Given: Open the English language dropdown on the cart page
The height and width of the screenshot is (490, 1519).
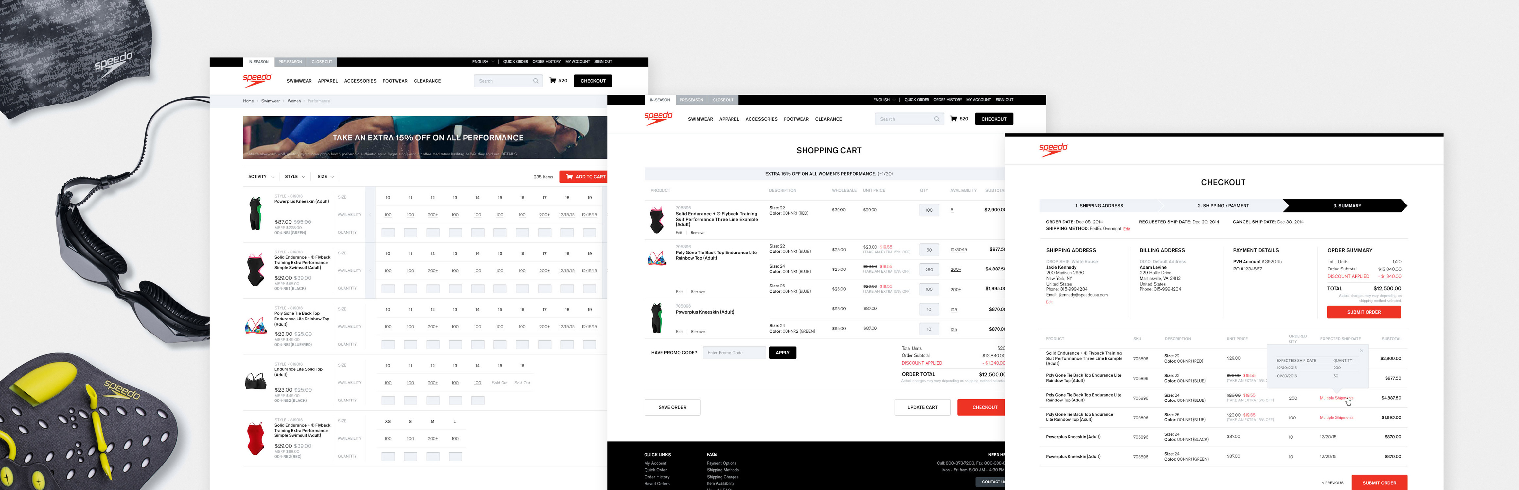Looking at the screenshot, I should [884, 100].
